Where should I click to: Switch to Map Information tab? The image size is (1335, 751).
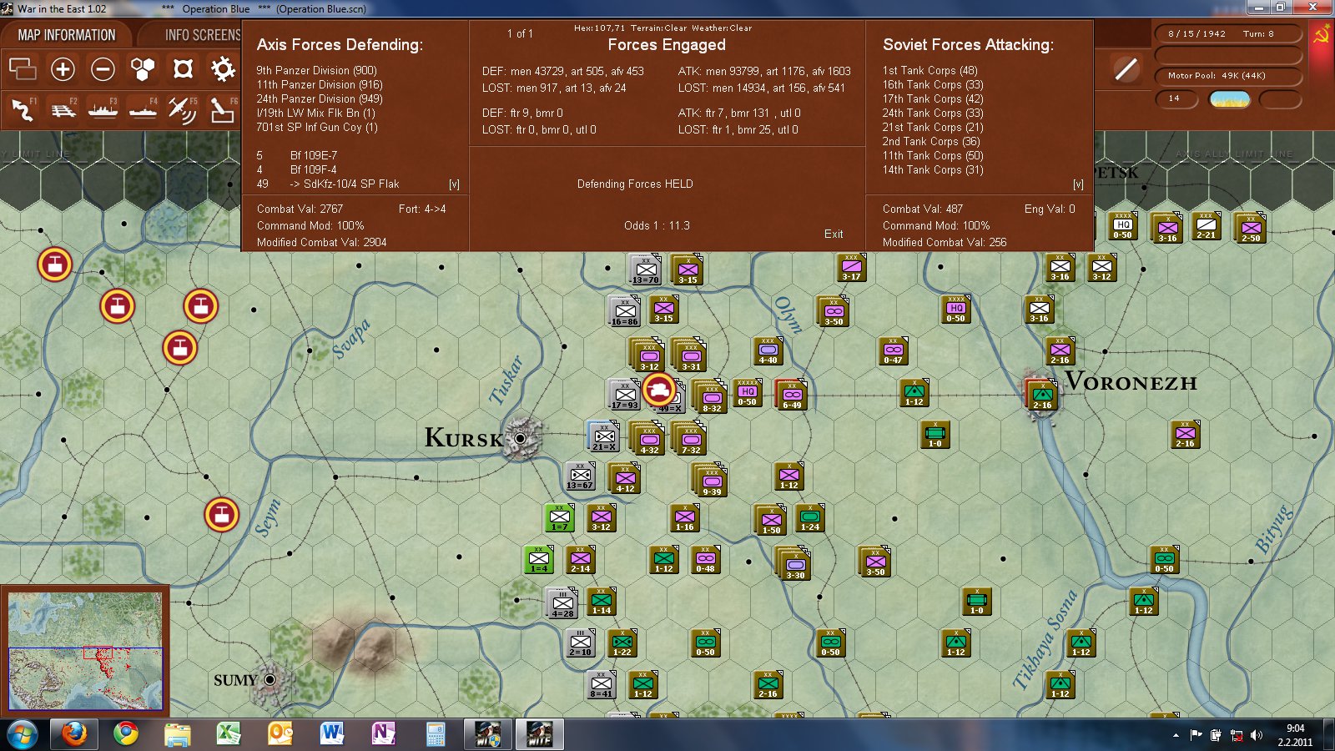coord(67,35)
